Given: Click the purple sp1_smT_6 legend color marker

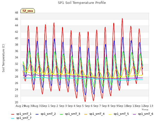Looking at the screenshot, I should [134, 114].
